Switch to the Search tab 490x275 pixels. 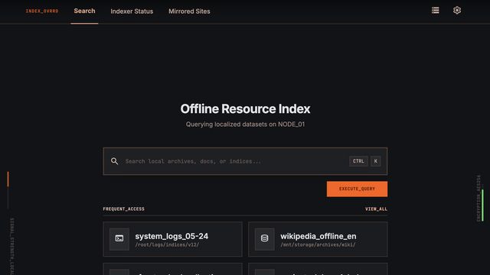coord(84,11)
